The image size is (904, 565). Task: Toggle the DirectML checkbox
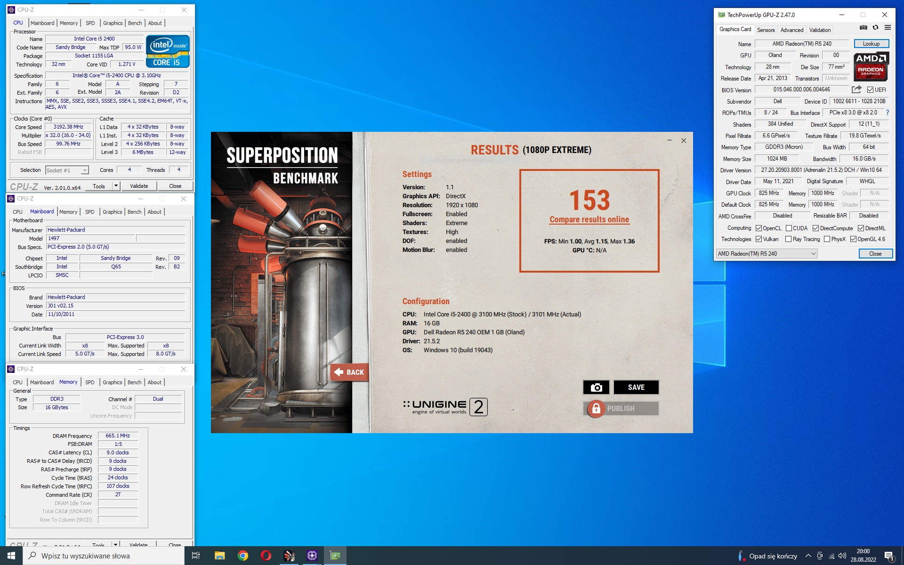[x=861, y=228]
